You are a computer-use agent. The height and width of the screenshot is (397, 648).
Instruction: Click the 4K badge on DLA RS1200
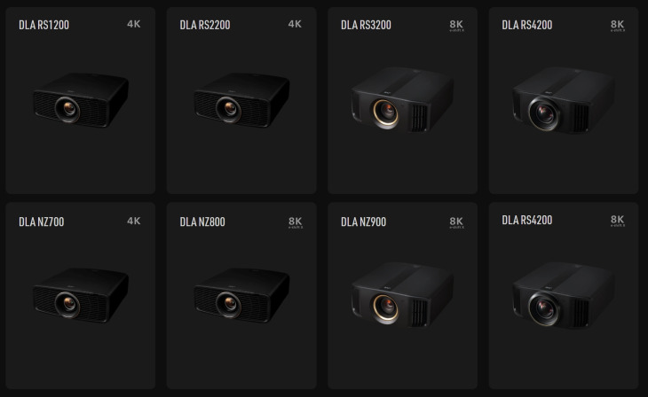(134, 24)
